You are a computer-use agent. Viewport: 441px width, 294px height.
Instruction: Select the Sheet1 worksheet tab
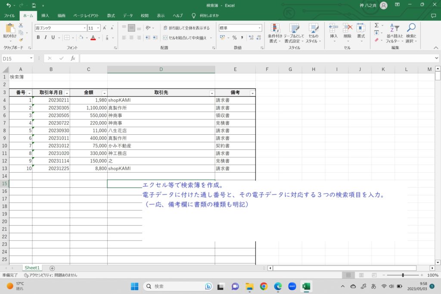tap(32, 268)
